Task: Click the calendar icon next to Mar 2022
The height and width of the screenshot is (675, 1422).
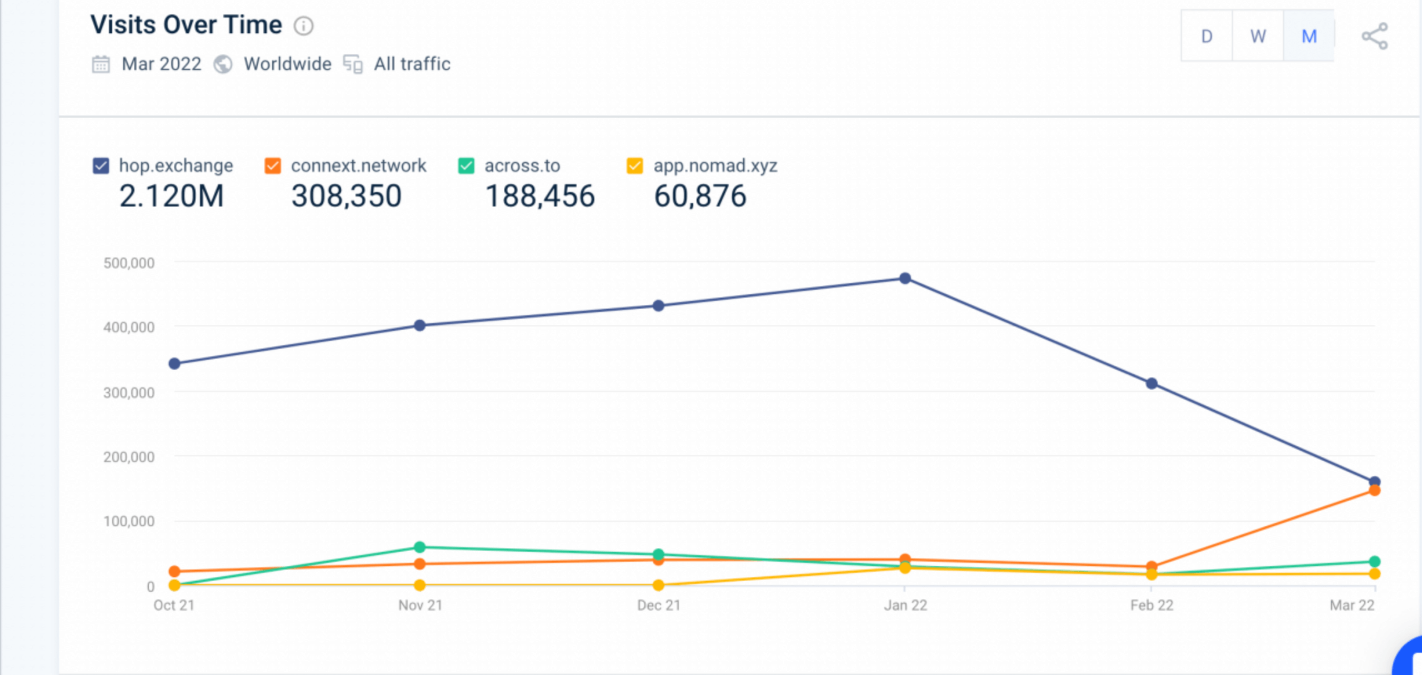Action: 101,64
